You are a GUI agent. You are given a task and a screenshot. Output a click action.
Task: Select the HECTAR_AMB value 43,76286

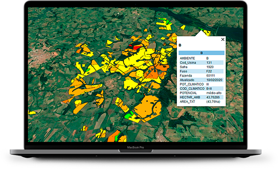213,98
